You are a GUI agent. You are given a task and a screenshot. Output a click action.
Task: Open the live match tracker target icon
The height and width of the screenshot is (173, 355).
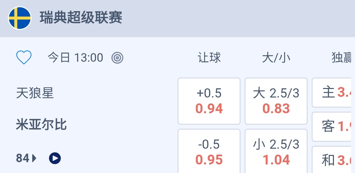pos(117,58)
